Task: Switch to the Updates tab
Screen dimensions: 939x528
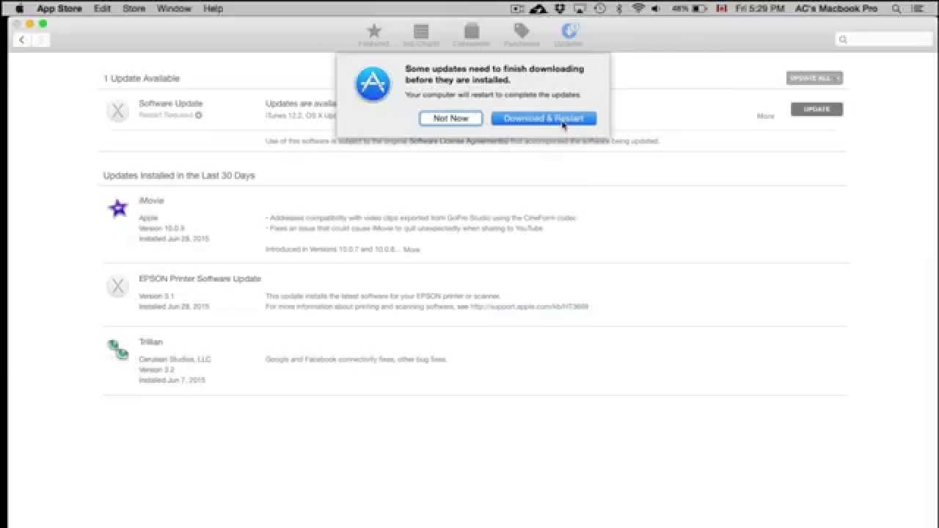Action: point(569,34)
